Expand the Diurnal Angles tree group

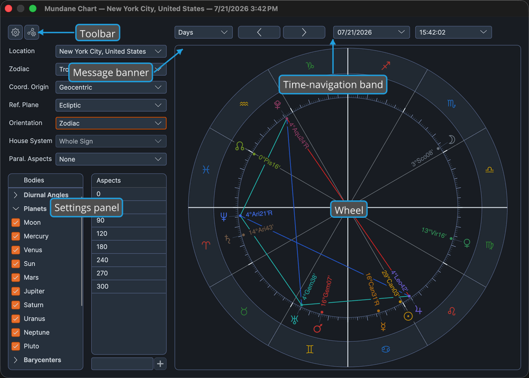pyautogui.click(x=15, y=195)
